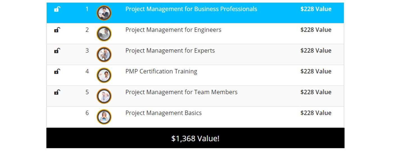Viewport: 398px width, 151px height.
Task: Open Project Management for Experts course
Action: (x=170, y=50)
